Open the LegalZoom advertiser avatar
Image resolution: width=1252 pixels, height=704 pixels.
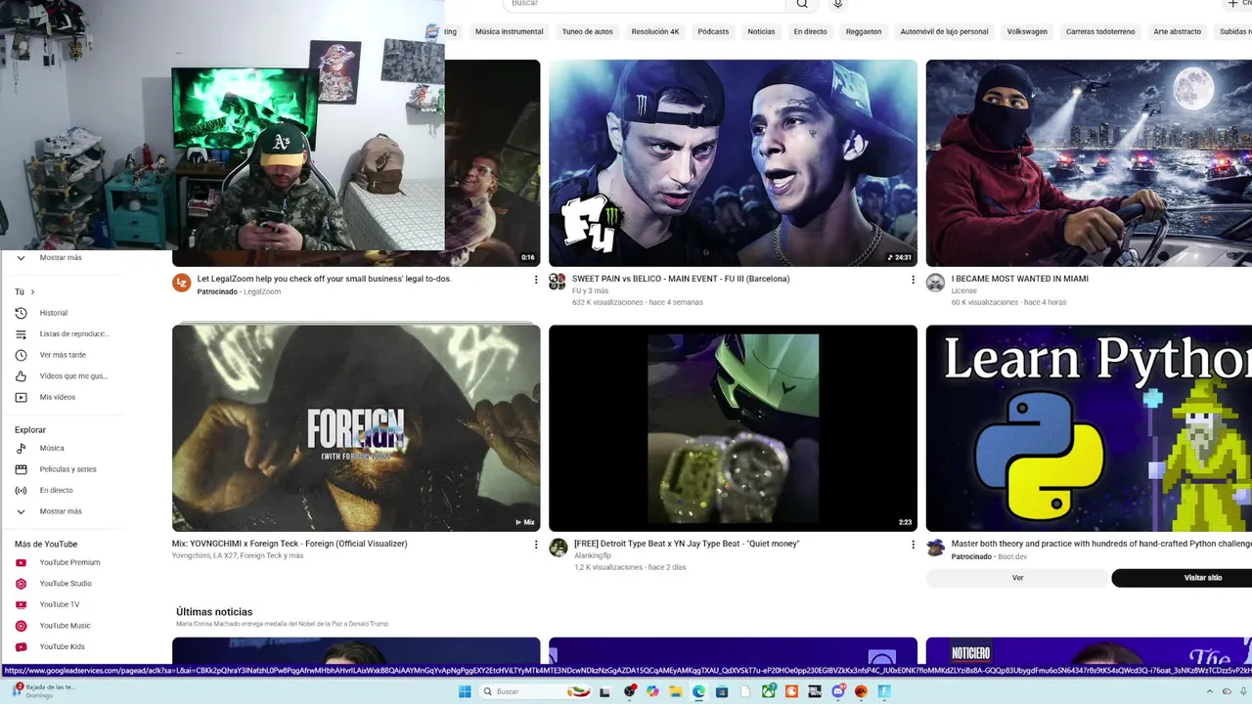181,283
